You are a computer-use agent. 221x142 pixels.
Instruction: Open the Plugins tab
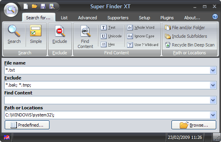167,18
